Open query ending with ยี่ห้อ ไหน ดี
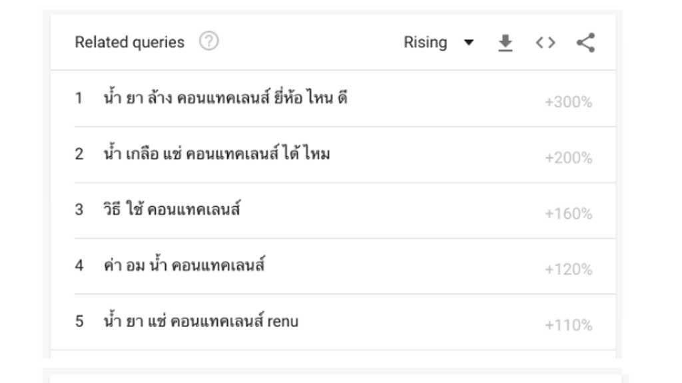The width and height of the screenshot is (682, 383). [x=226, y=98]
